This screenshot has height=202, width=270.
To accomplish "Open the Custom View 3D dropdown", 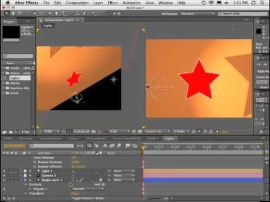I will click(157, 132).
